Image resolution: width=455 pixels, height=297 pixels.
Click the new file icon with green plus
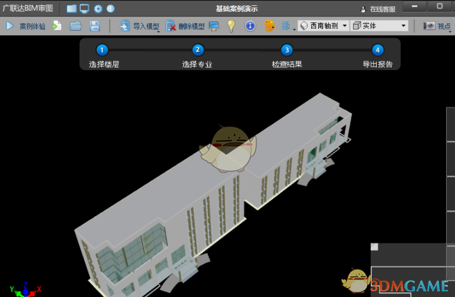coord(57,26)
